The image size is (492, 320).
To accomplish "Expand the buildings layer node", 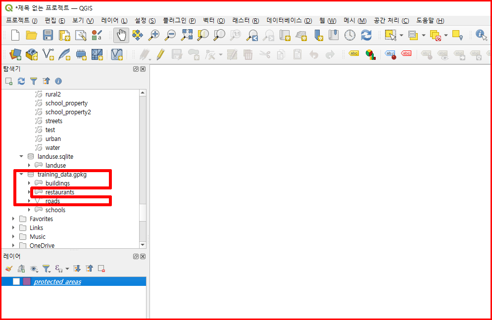I will tap(29, 183).
